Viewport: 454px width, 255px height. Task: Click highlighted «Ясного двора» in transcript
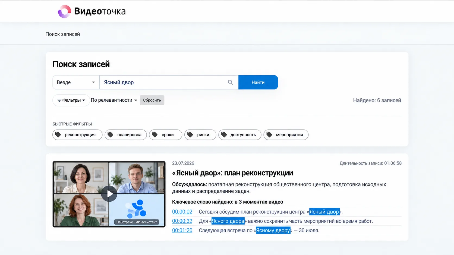point(228,221)
